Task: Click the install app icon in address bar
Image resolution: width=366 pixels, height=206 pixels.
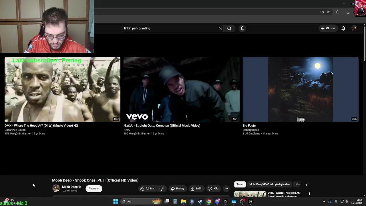Action: [322, 12]
